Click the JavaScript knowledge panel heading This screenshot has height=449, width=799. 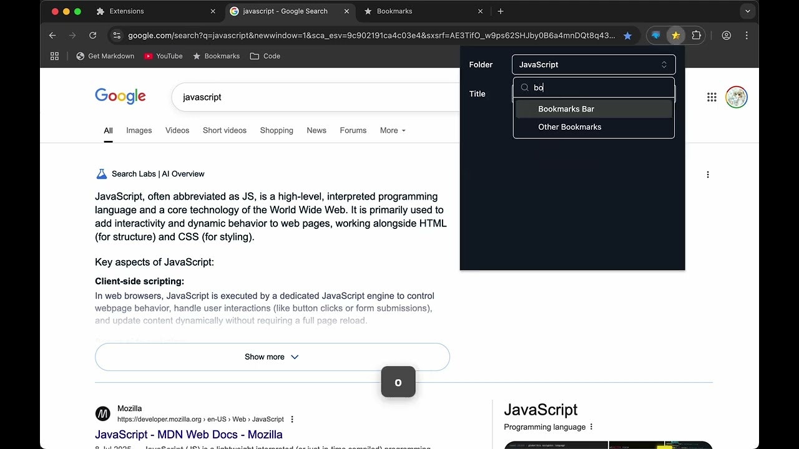541,410
